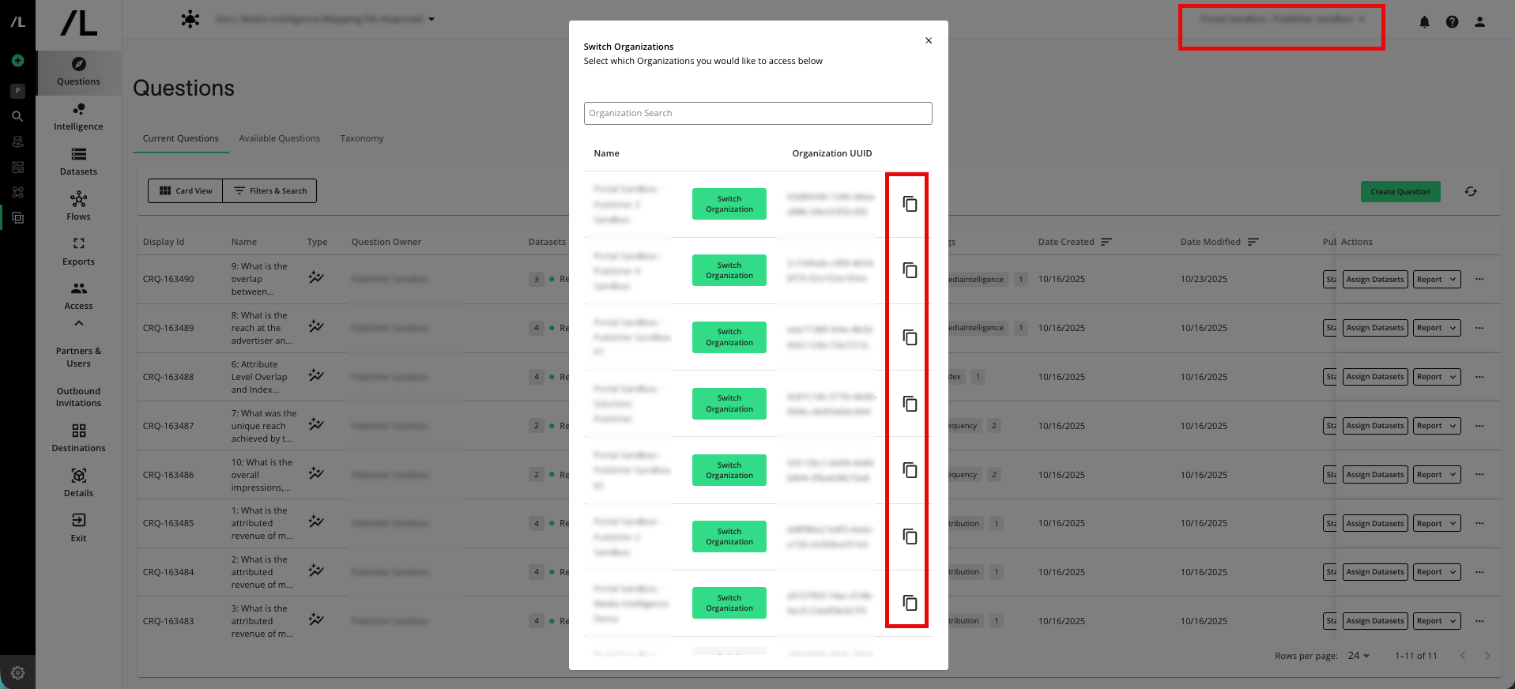Open the organization switcher dropdown in header
Viewport: 1515px width, 689px height.
coord(1281,20)
